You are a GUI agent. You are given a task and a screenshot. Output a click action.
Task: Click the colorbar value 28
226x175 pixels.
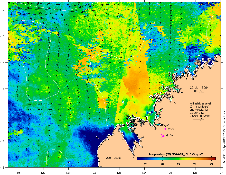pos(195,164)
